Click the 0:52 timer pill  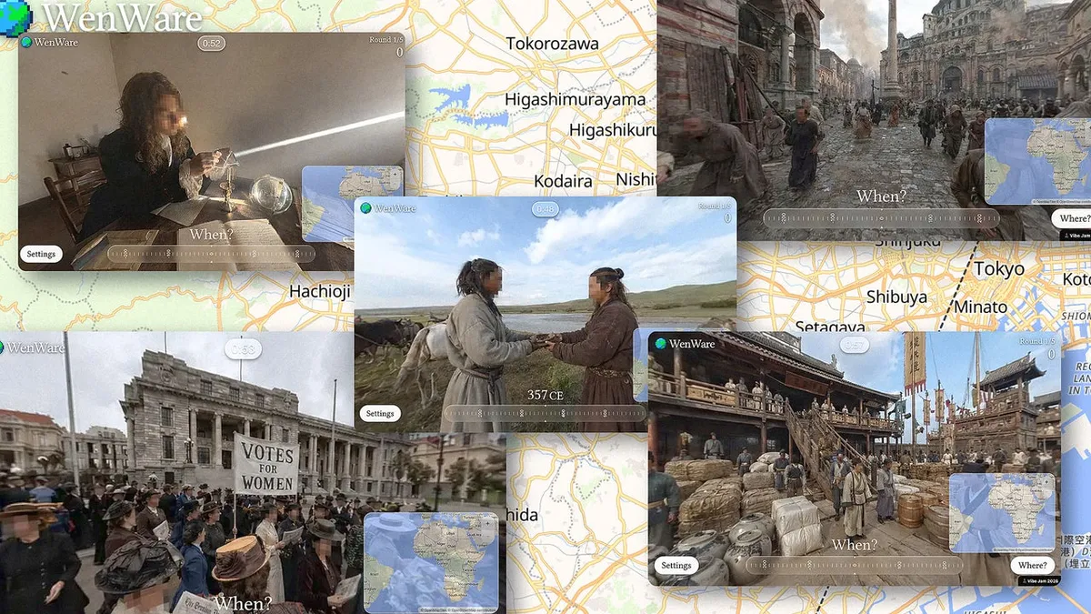tap(211, 43)
